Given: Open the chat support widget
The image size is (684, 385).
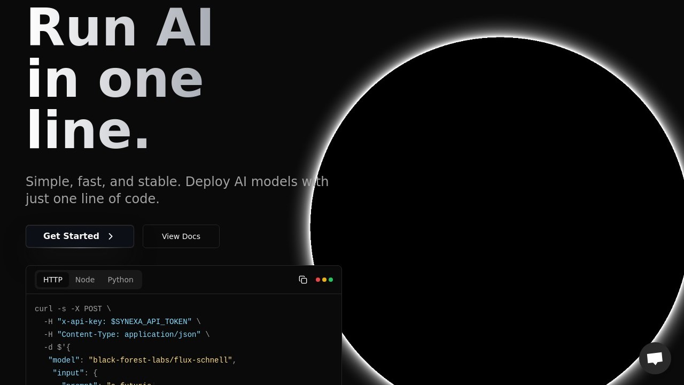Looking at the screenshot, I should pos(655,358).
